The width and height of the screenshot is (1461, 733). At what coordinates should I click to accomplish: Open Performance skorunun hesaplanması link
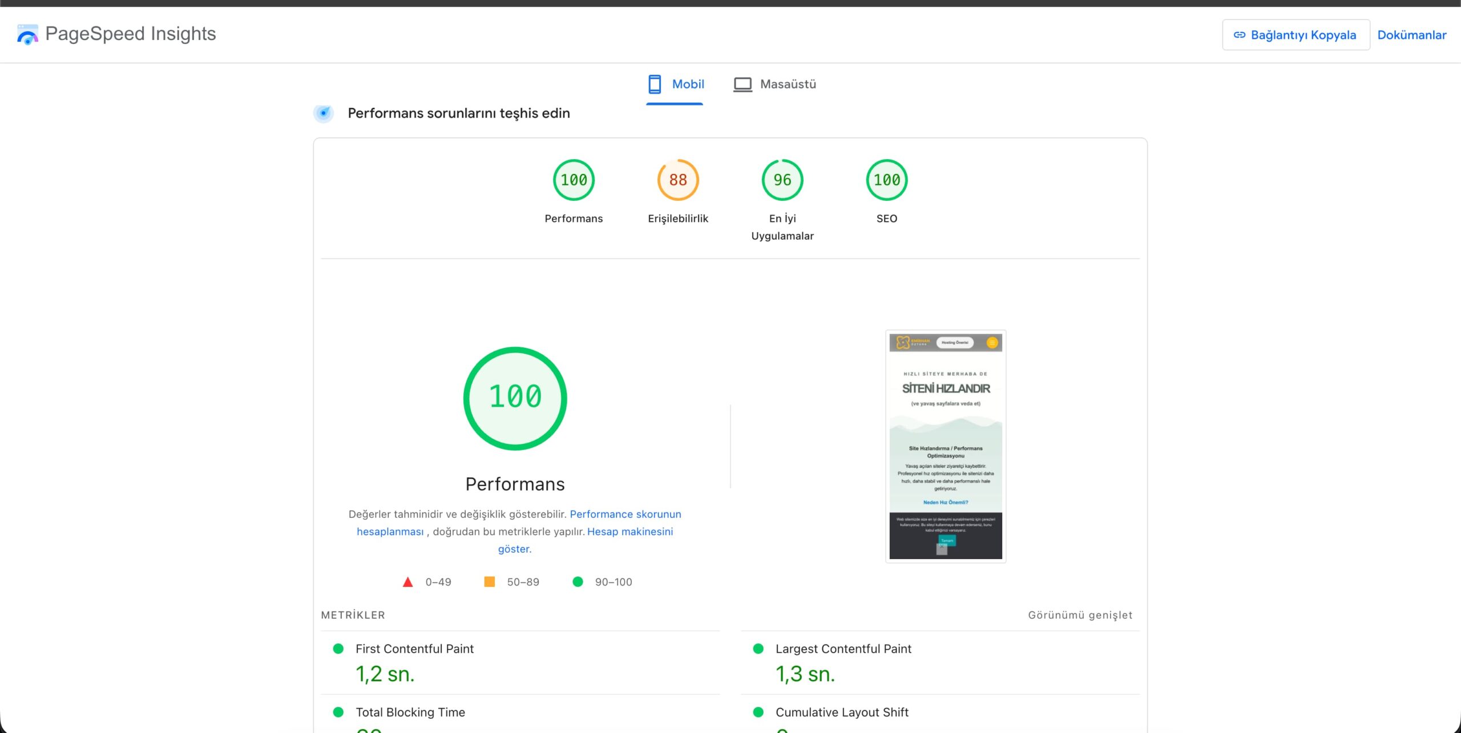[x=625, y=514]
